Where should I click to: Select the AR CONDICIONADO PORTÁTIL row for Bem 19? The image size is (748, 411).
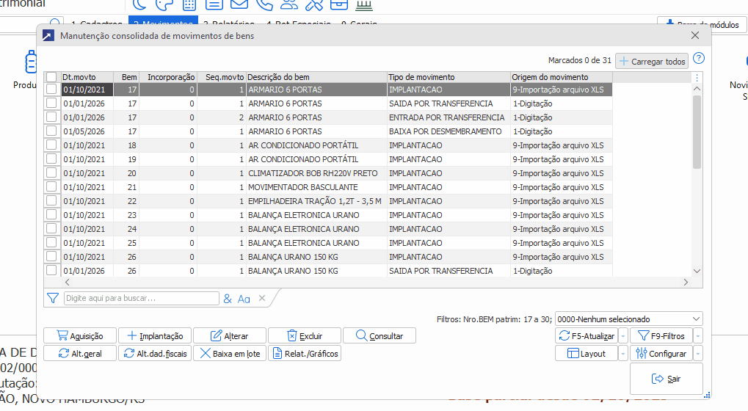tap(329, 159)
